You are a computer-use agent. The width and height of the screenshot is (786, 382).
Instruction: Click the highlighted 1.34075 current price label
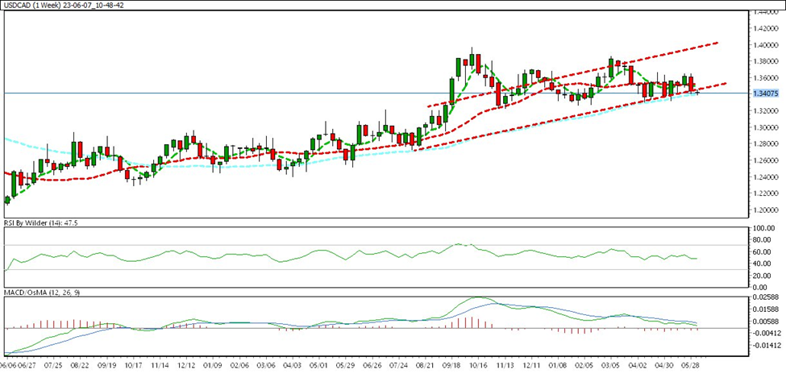766,93
